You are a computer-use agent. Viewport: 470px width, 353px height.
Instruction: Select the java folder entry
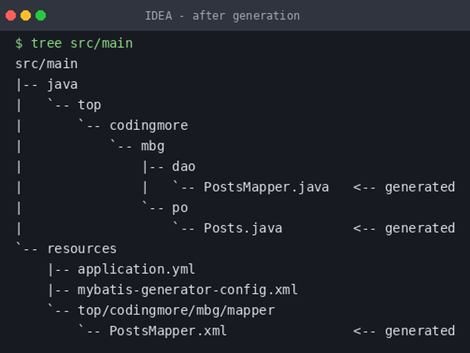(62, 85)
